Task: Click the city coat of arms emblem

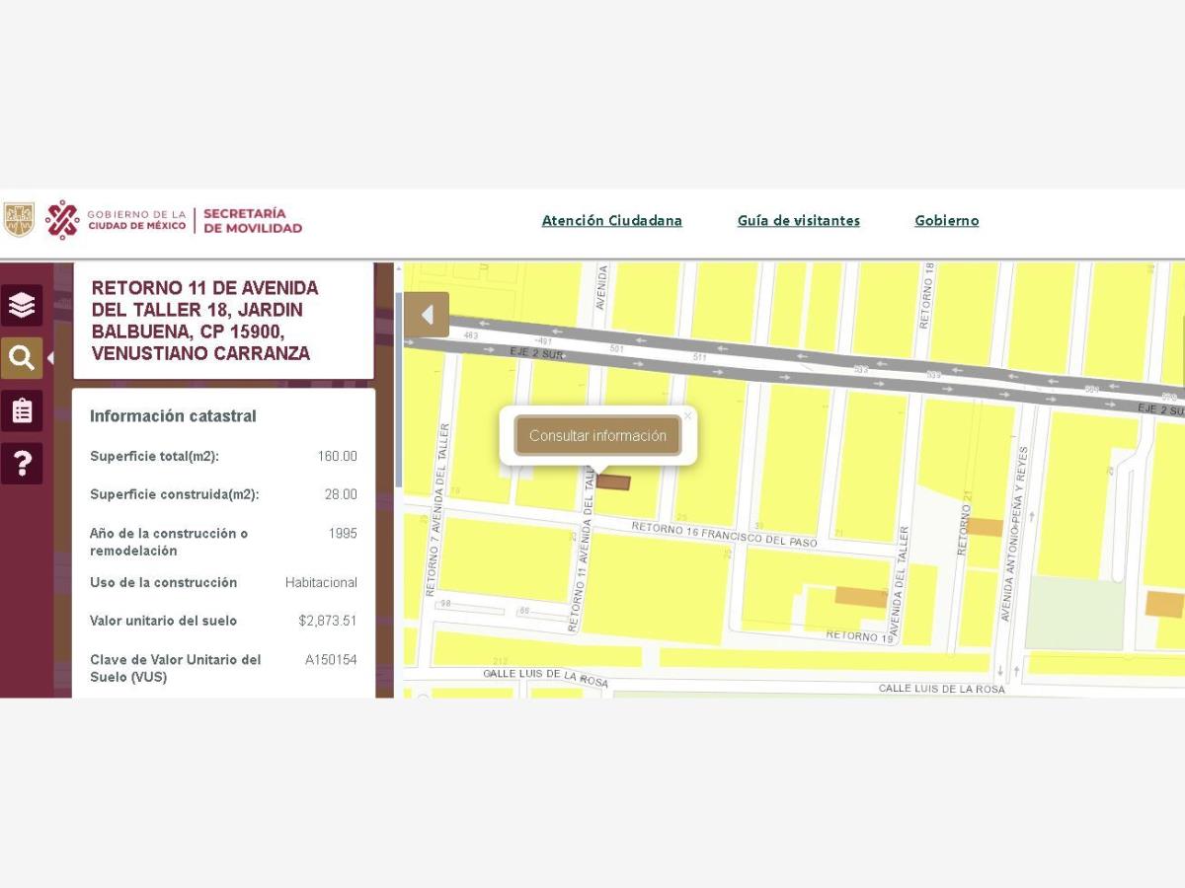Action: [19, 219]
